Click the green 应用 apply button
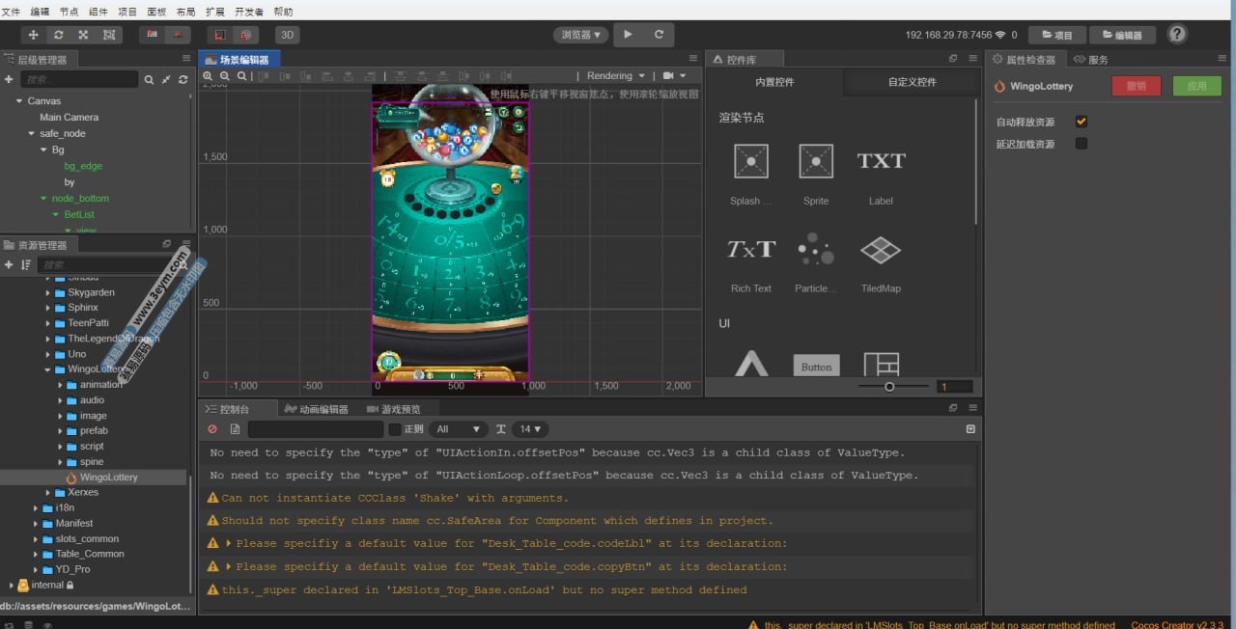1236x629 pixels. point(1196,86)
